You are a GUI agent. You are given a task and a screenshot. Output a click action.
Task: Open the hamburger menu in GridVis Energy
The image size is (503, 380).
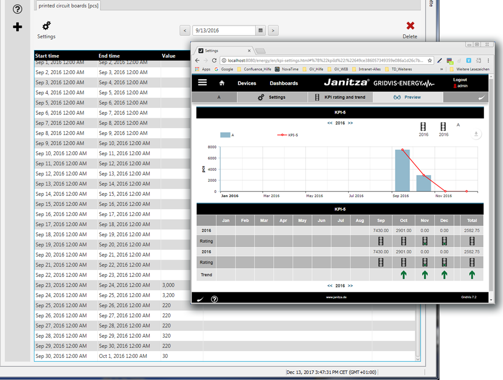click(202, 83)
